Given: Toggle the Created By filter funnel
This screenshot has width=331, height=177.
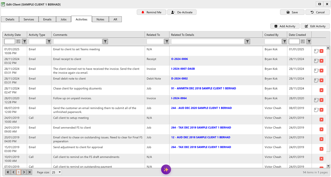Looking at the screenshot, I should click(x=284, y=41).
